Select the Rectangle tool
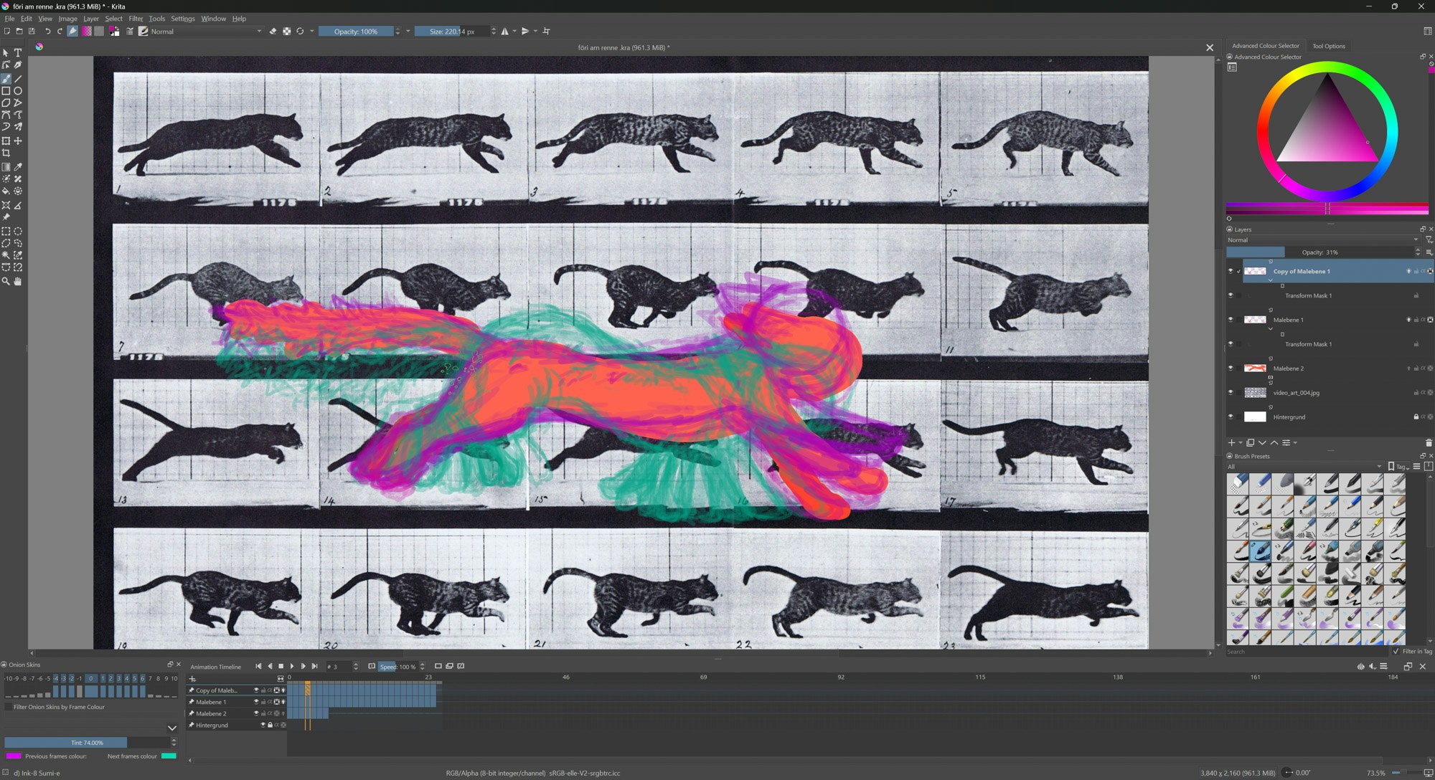This screenshot has width=1435, height=780. (6, 91)
